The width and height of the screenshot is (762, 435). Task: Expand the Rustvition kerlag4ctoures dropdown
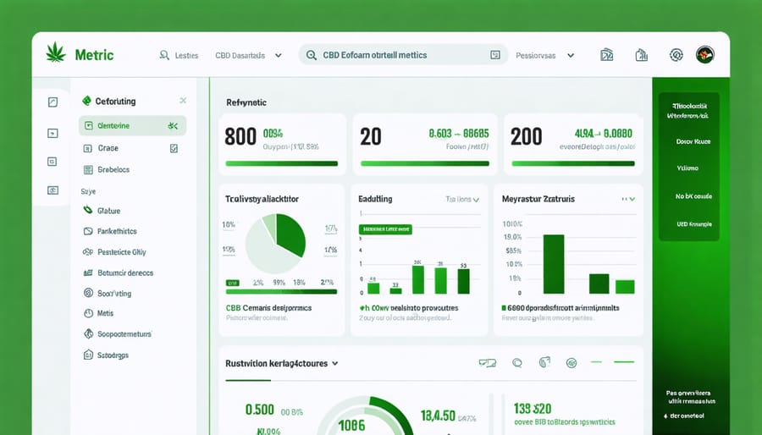coord(335,363)
